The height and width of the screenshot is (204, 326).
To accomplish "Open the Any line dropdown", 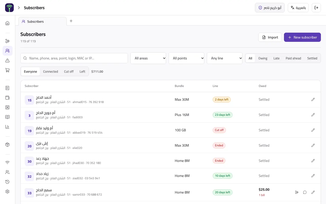I will tap(225, 58).
